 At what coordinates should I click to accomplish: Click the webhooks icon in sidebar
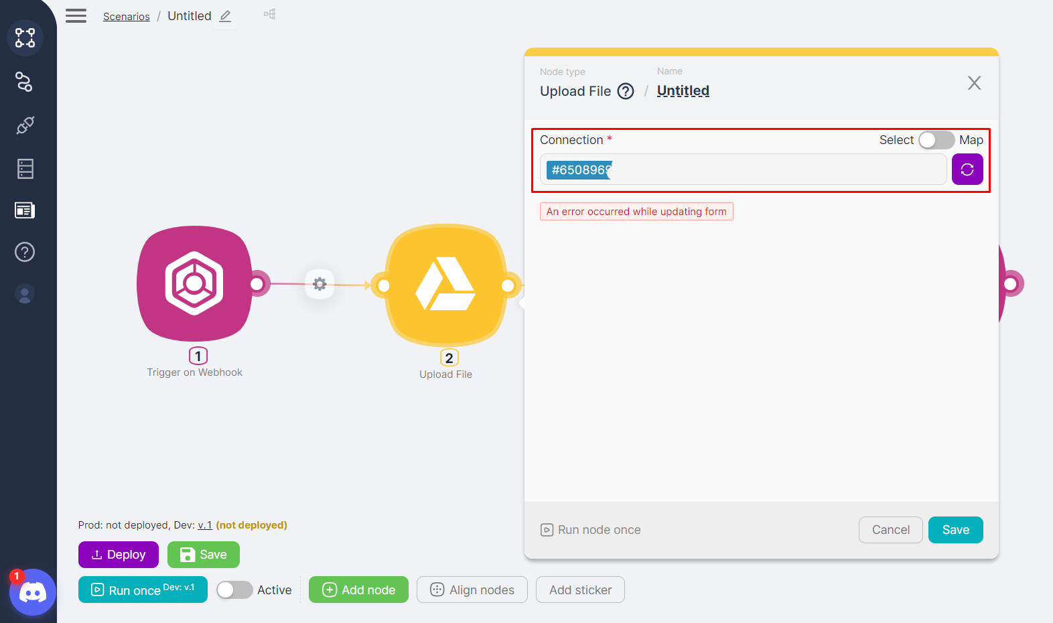coord(25,82)
